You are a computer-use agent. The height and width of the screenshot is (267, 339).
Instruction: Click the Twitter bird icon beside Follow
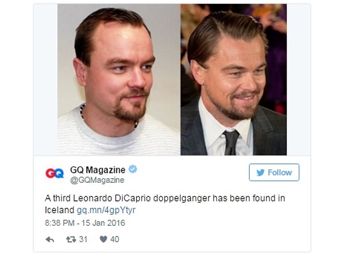click(x=260, y=172)
